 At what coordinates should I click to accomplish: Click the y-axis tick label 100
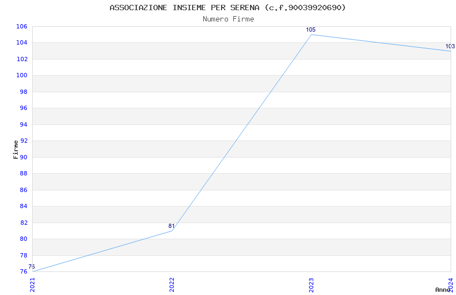click(x=22, y=75)
